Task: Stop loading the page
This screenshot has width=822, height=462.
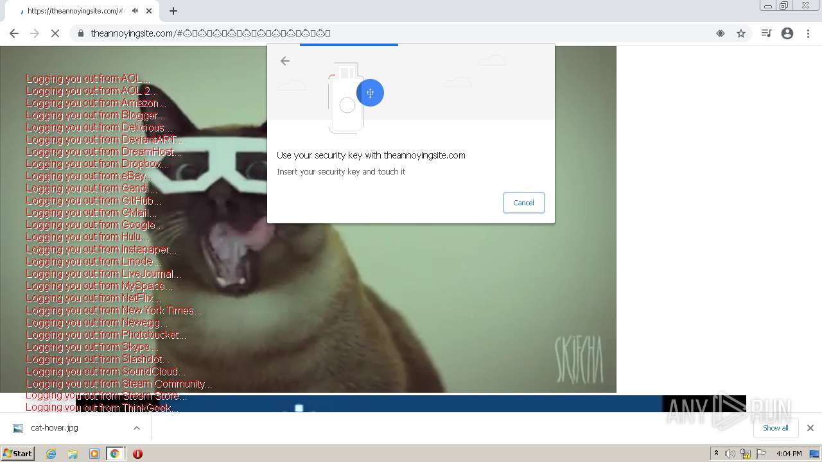Action: click(55, 33)
